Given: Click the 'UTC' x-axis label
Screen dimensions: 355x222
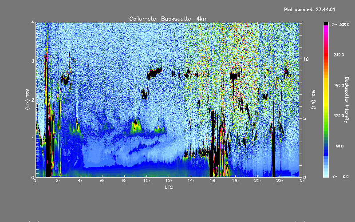Looking at the screenshot, I should pos(169,187).
